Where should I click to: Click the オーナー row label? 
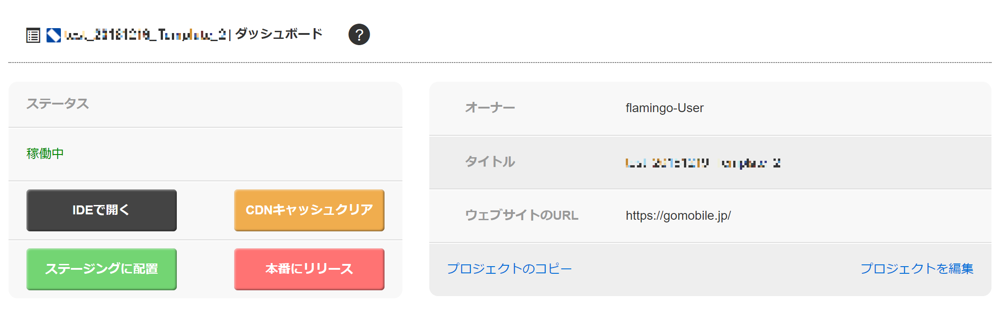click(x=490, y=108)
